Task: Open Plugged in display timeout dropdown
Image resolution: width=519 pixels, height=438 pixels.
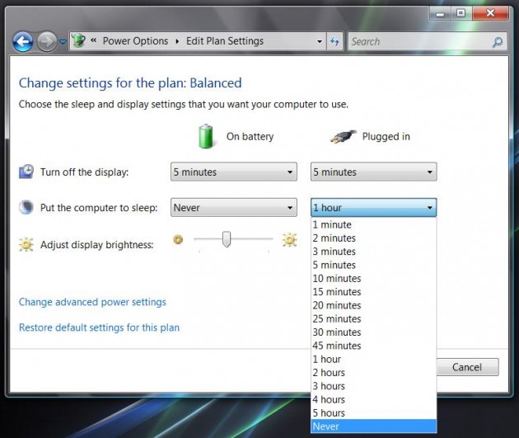Action: pyautogui.click(x=374, y=172)
